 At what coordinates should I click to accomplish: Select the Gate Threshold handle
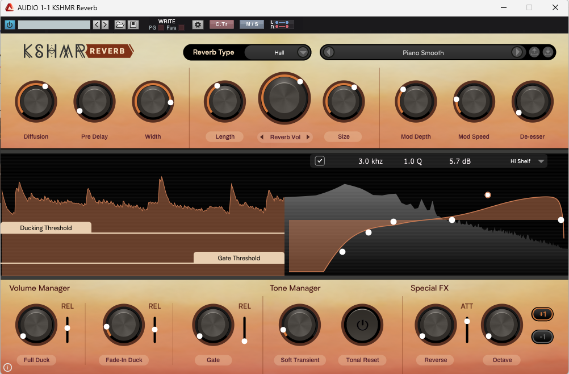point(239,258)
